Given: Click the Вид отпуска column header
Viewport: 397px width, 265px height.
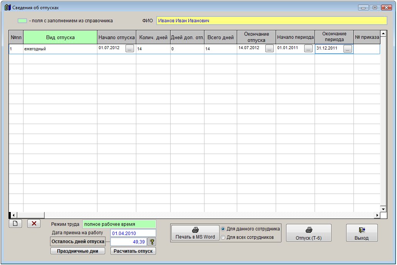Looking at the screenshot, I should click(x=60, y=37).
